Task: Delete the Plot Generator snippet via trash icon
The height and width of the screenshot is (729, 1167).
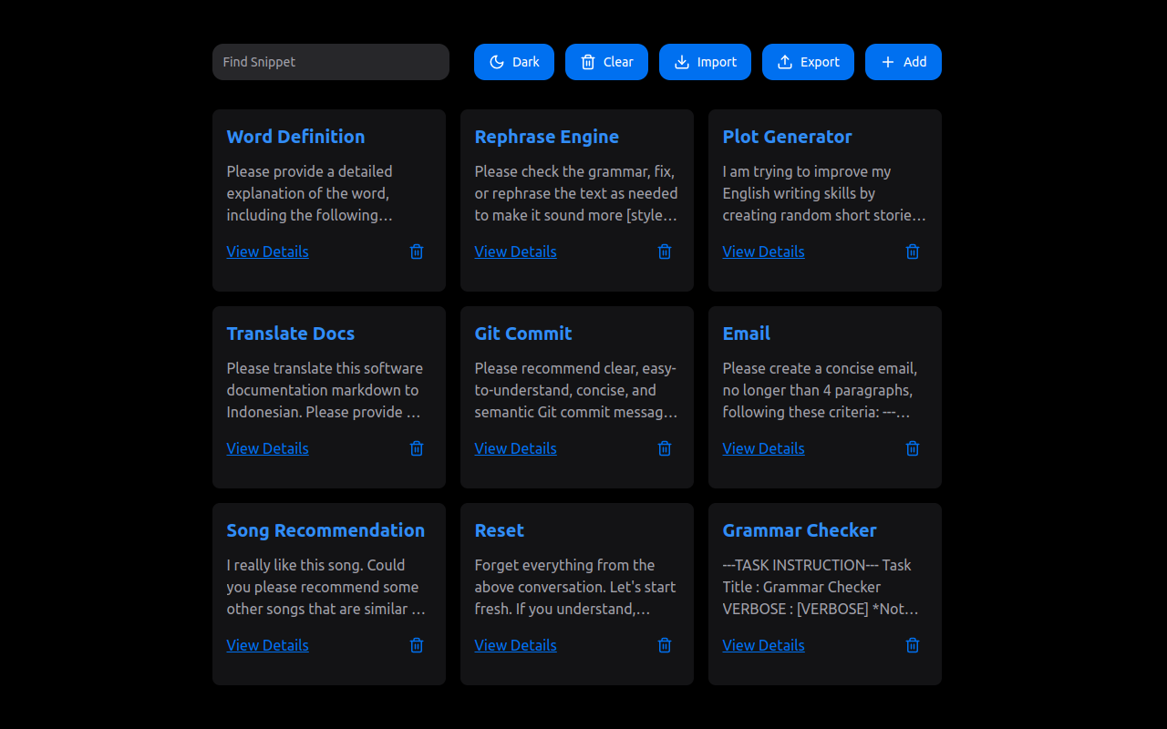Action: click(913, 252)
